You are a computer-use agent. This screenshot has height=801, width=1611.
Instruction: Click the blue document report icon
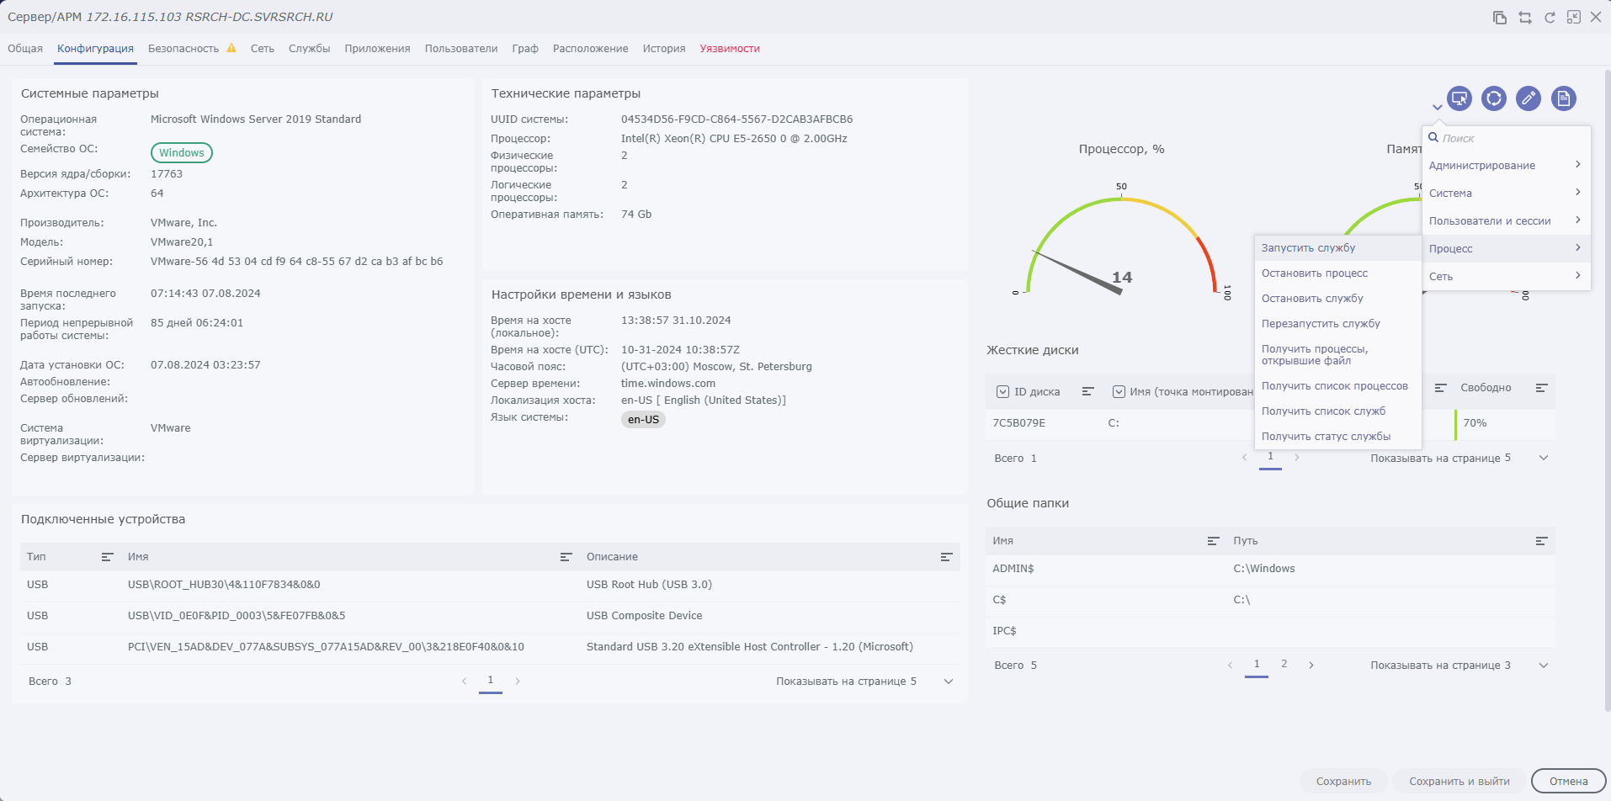click(1564, 98)
